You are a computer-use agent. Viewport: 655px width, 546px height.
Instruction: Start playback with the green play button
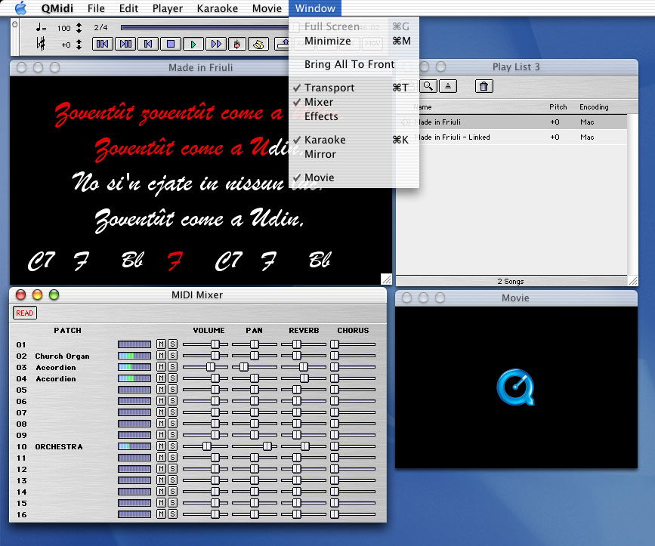coord(193,44)
